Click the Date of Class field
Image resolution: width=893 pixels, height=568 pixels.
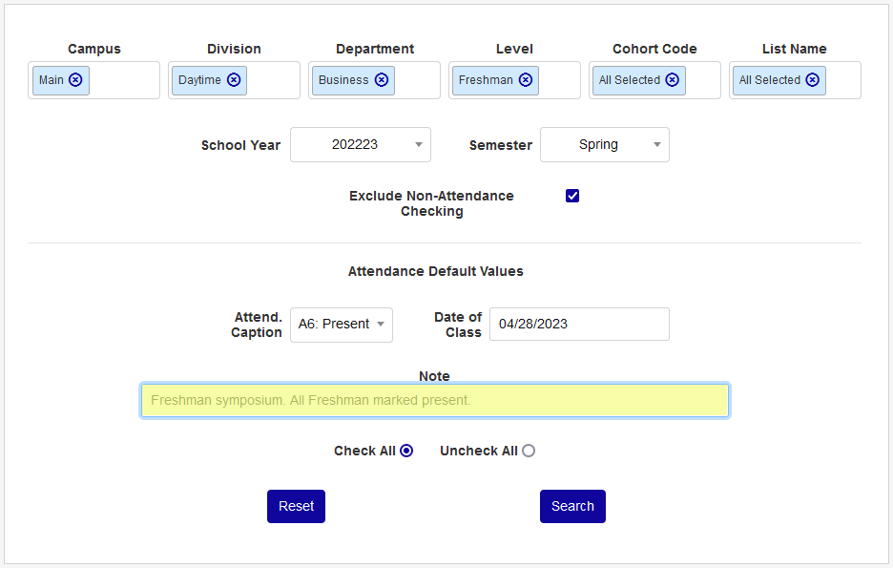pyautogui.click(x=579, y=325)
